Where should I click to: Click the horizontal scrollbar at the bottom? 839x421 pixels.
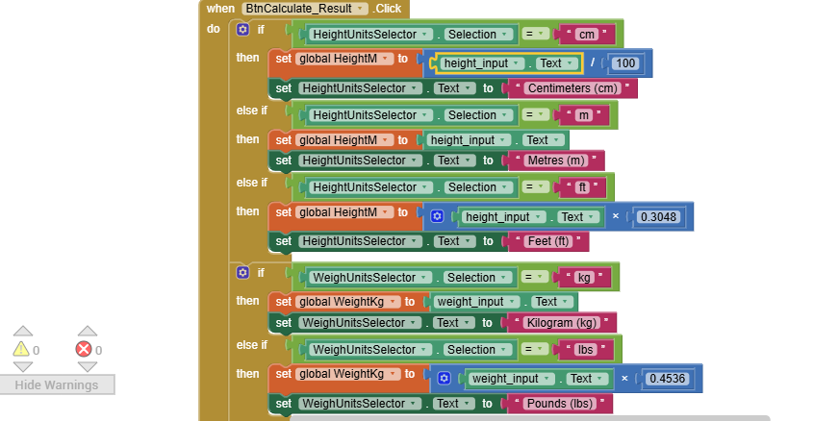(x=529, y=417)
